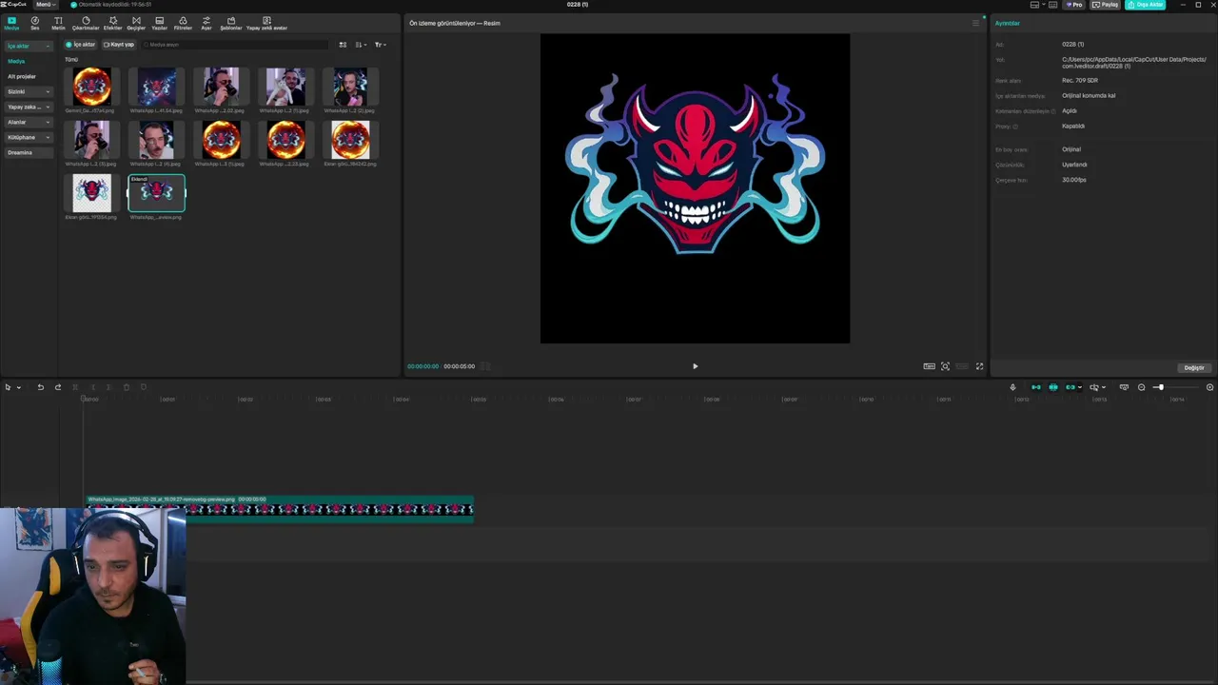Click the split clip tool
Viewport: 1218px width, 685px height.
click(x=75, y=387)
